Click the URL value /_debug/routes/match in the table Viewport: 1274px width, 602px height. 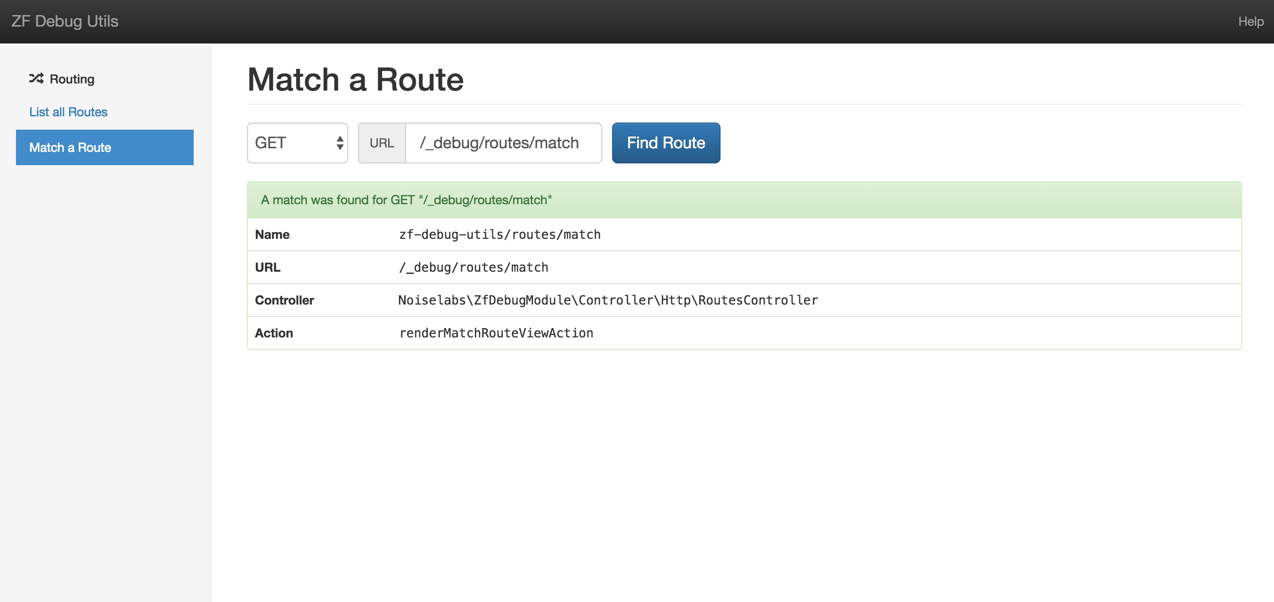point(473,267)
